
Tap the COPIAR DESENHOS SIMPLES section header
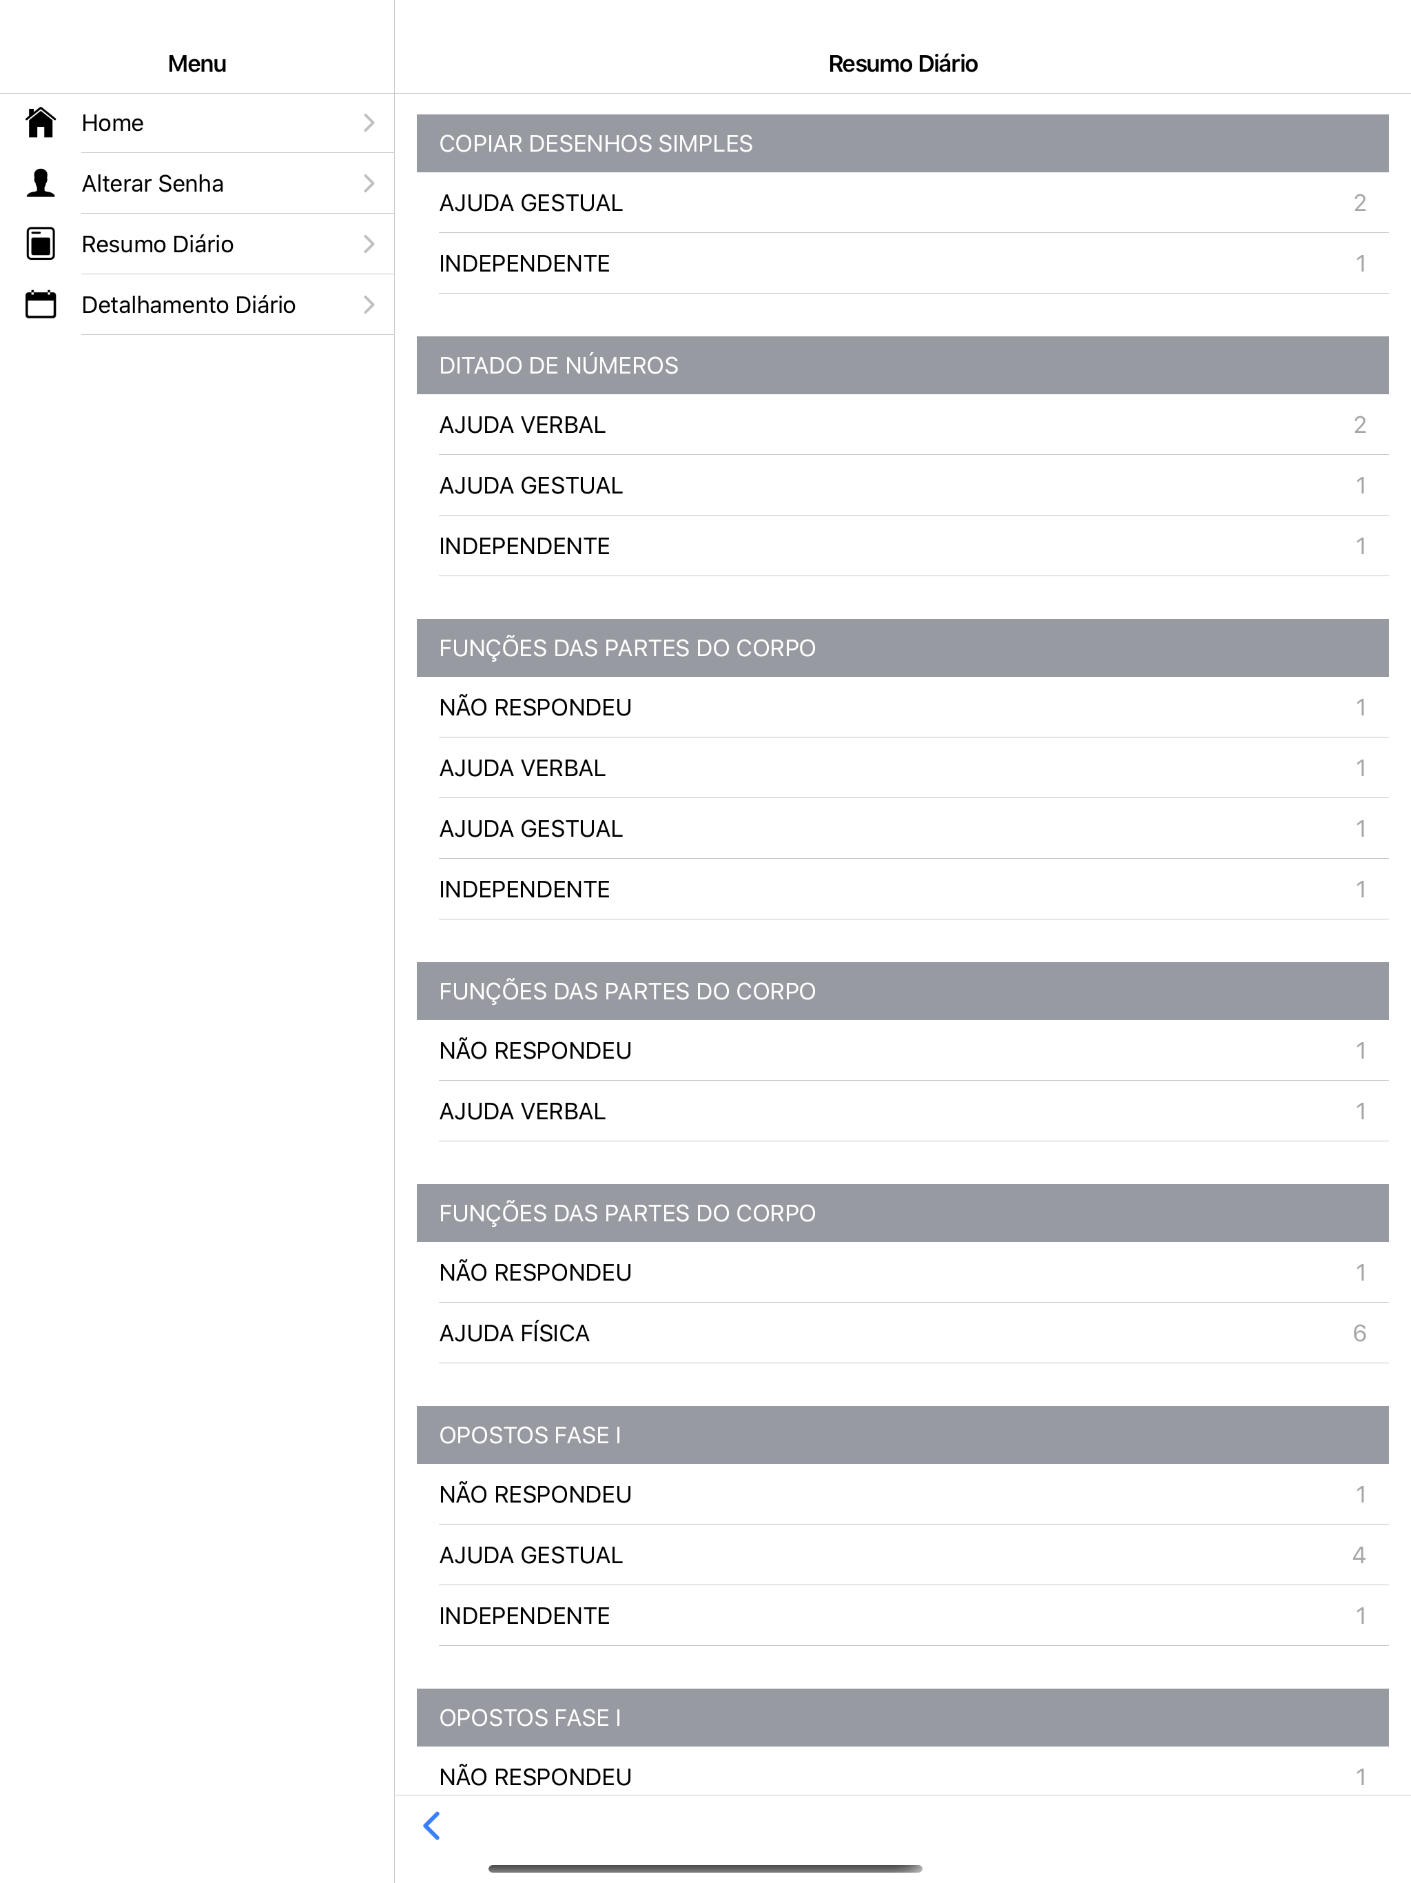click(x=902, y=143)
